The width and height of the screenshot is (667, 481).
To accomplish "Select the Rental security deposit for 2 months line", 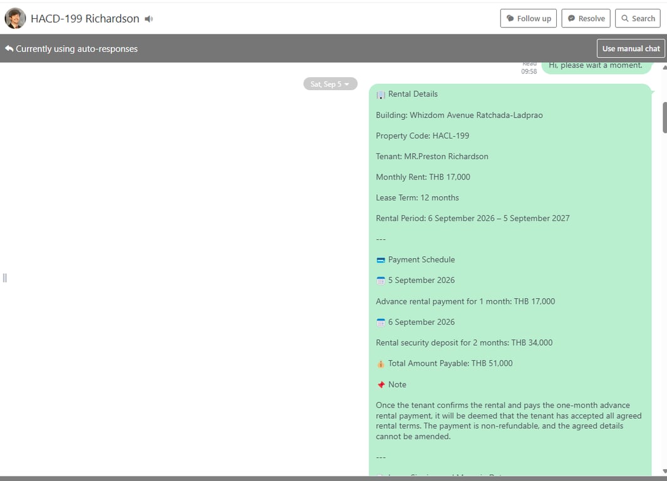I will 464,343.
